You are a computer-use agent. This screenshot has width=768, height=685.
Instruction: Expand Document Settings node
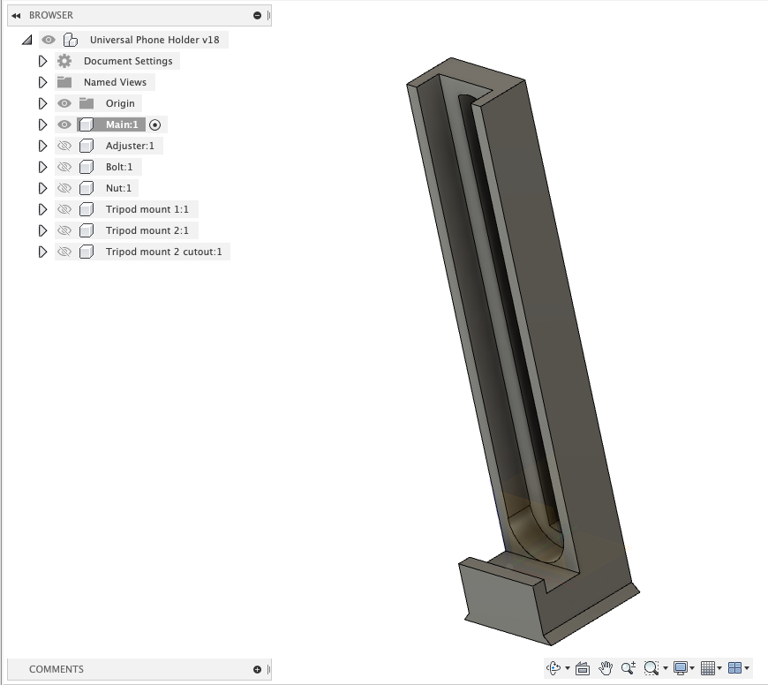[x=42, y=61]
